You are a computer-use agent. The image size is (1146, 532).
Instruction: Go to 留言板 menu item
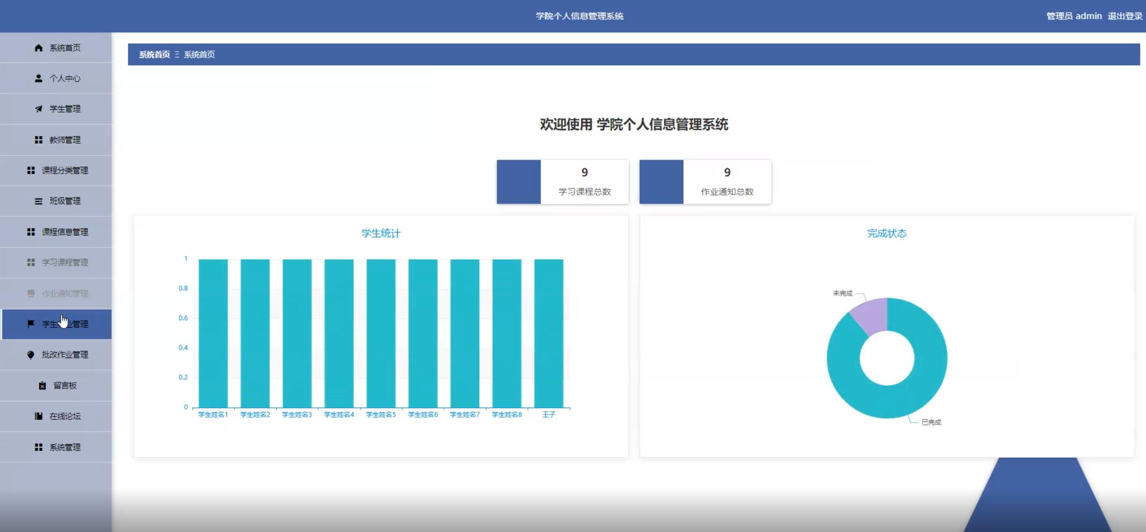56,386
